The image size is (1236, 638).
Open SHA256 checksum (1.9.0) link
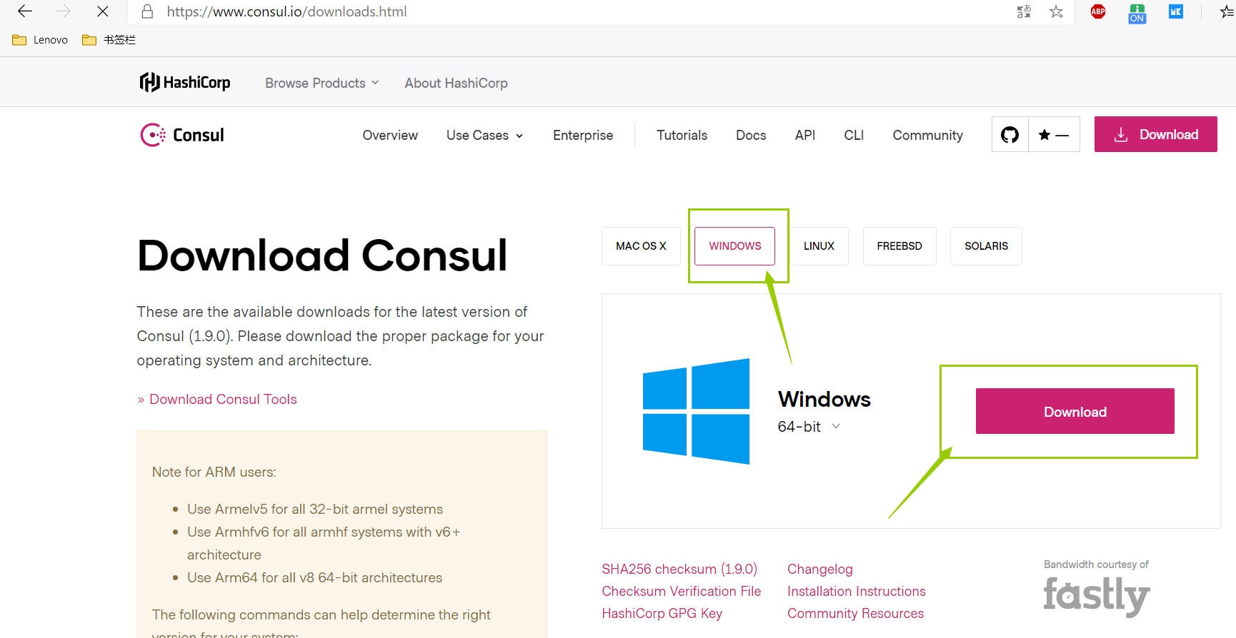(679, 569)
